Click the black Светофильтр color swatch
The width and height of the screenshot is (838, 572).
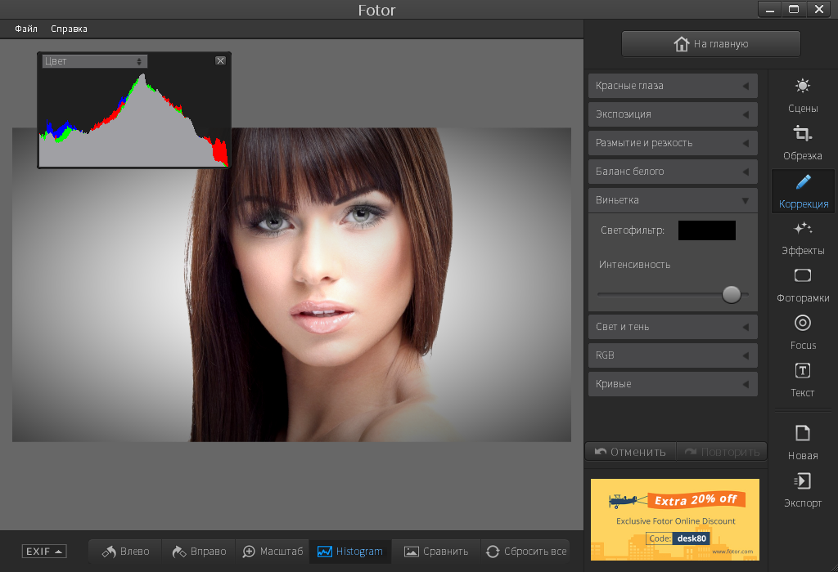(x=706, y=230)
